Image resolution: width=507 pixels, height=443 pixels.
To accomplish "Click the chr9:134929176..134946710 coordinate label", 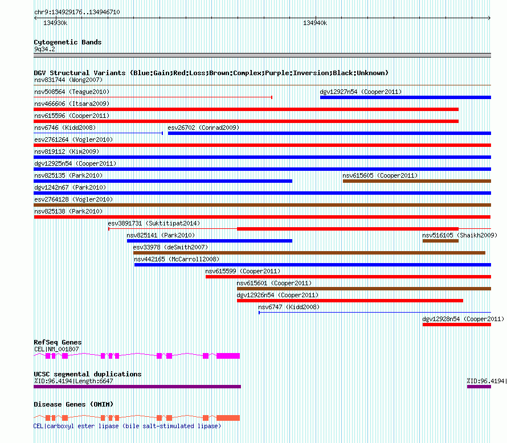I will pos(77,12).
